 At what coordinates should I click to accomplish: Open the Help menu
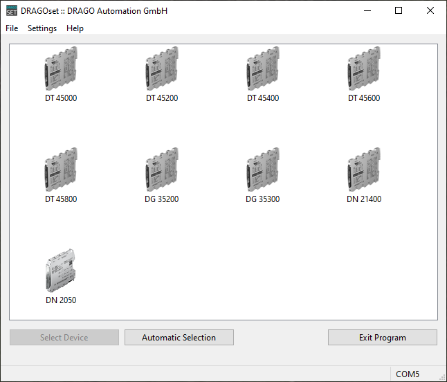[x=75, y=28]
